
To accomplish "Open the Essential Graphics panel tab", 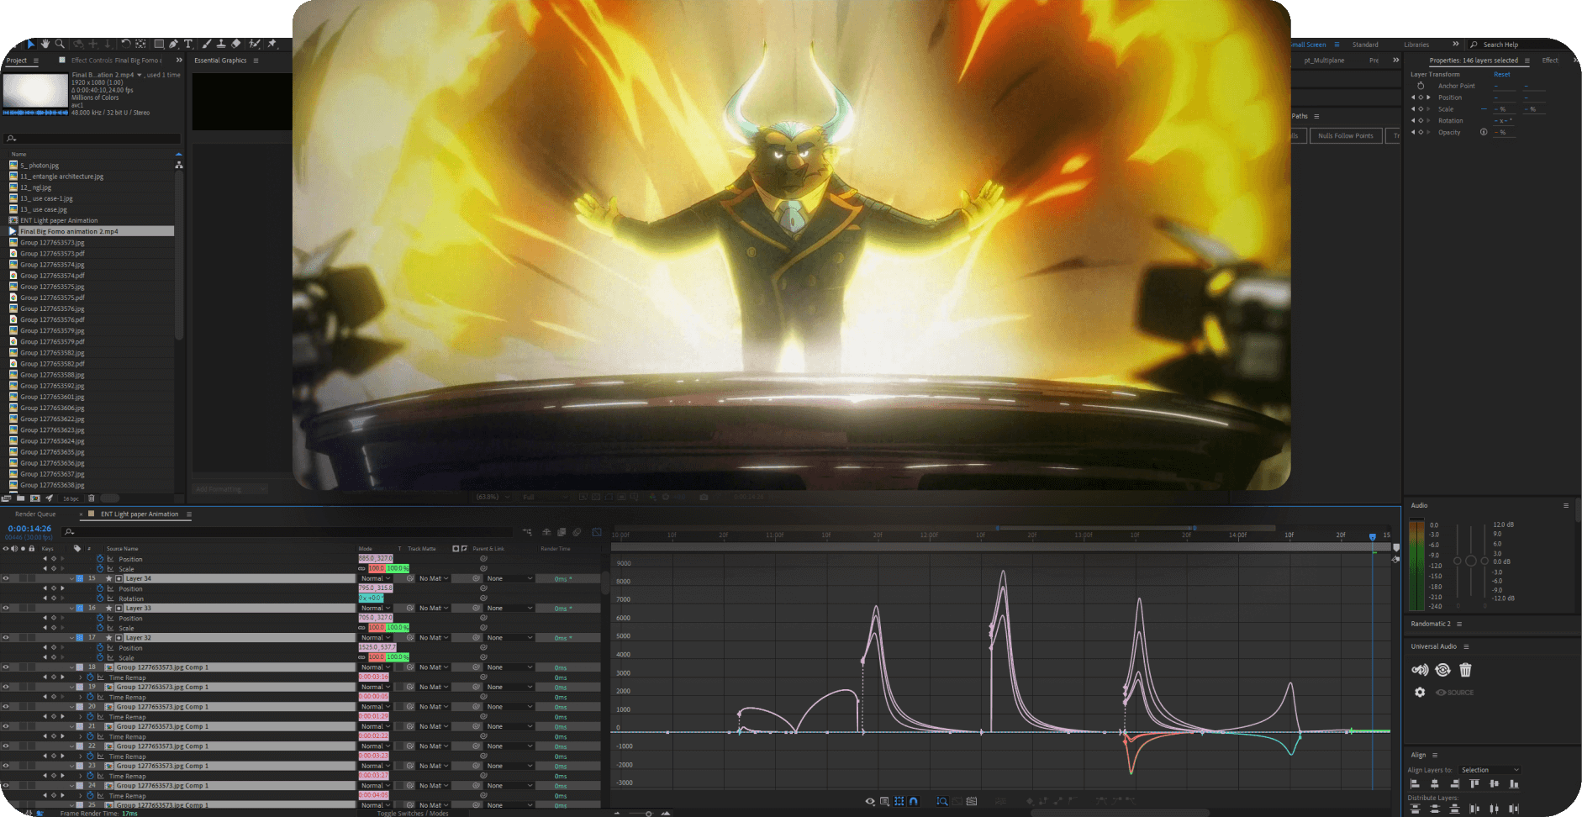I will point(220,61).
